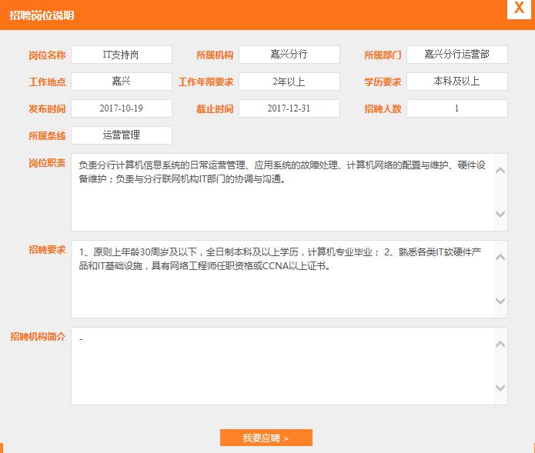Image resolution: width=535 pixels, height=453 pixels.
Task: Select the 所属部门 field showing 嘉兴分行运营部
Action: pos(456,55)
